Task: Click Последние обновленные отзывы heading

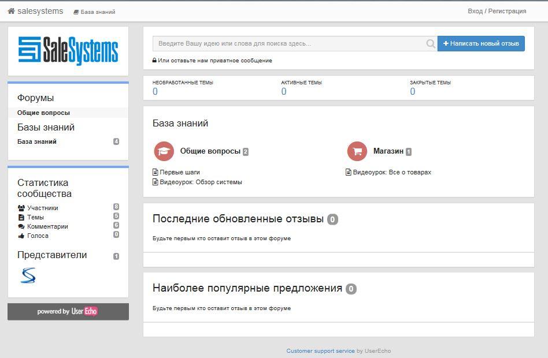Action: tap(238, 219)
